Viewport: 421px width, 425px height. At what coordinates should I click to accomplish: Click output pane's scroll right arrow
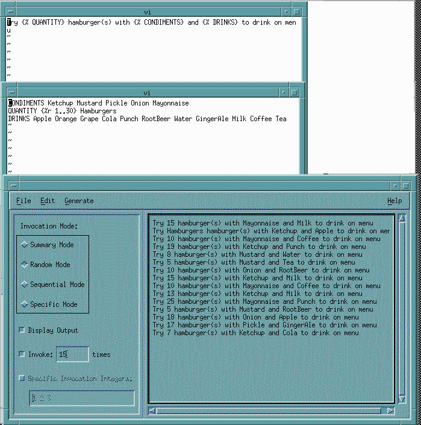390,411
